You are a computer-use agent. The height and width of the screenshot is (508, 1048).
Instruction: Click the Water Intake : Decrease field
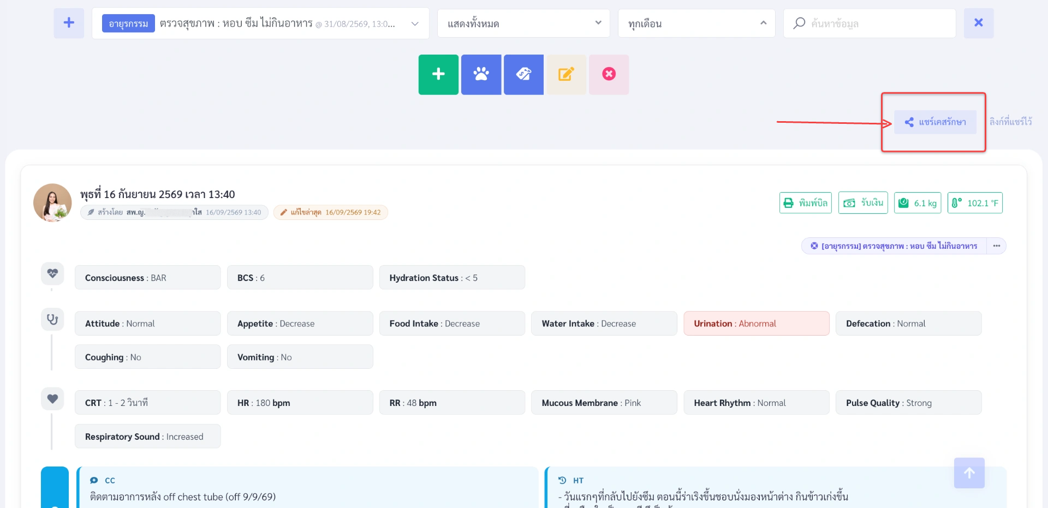point(604,324)
